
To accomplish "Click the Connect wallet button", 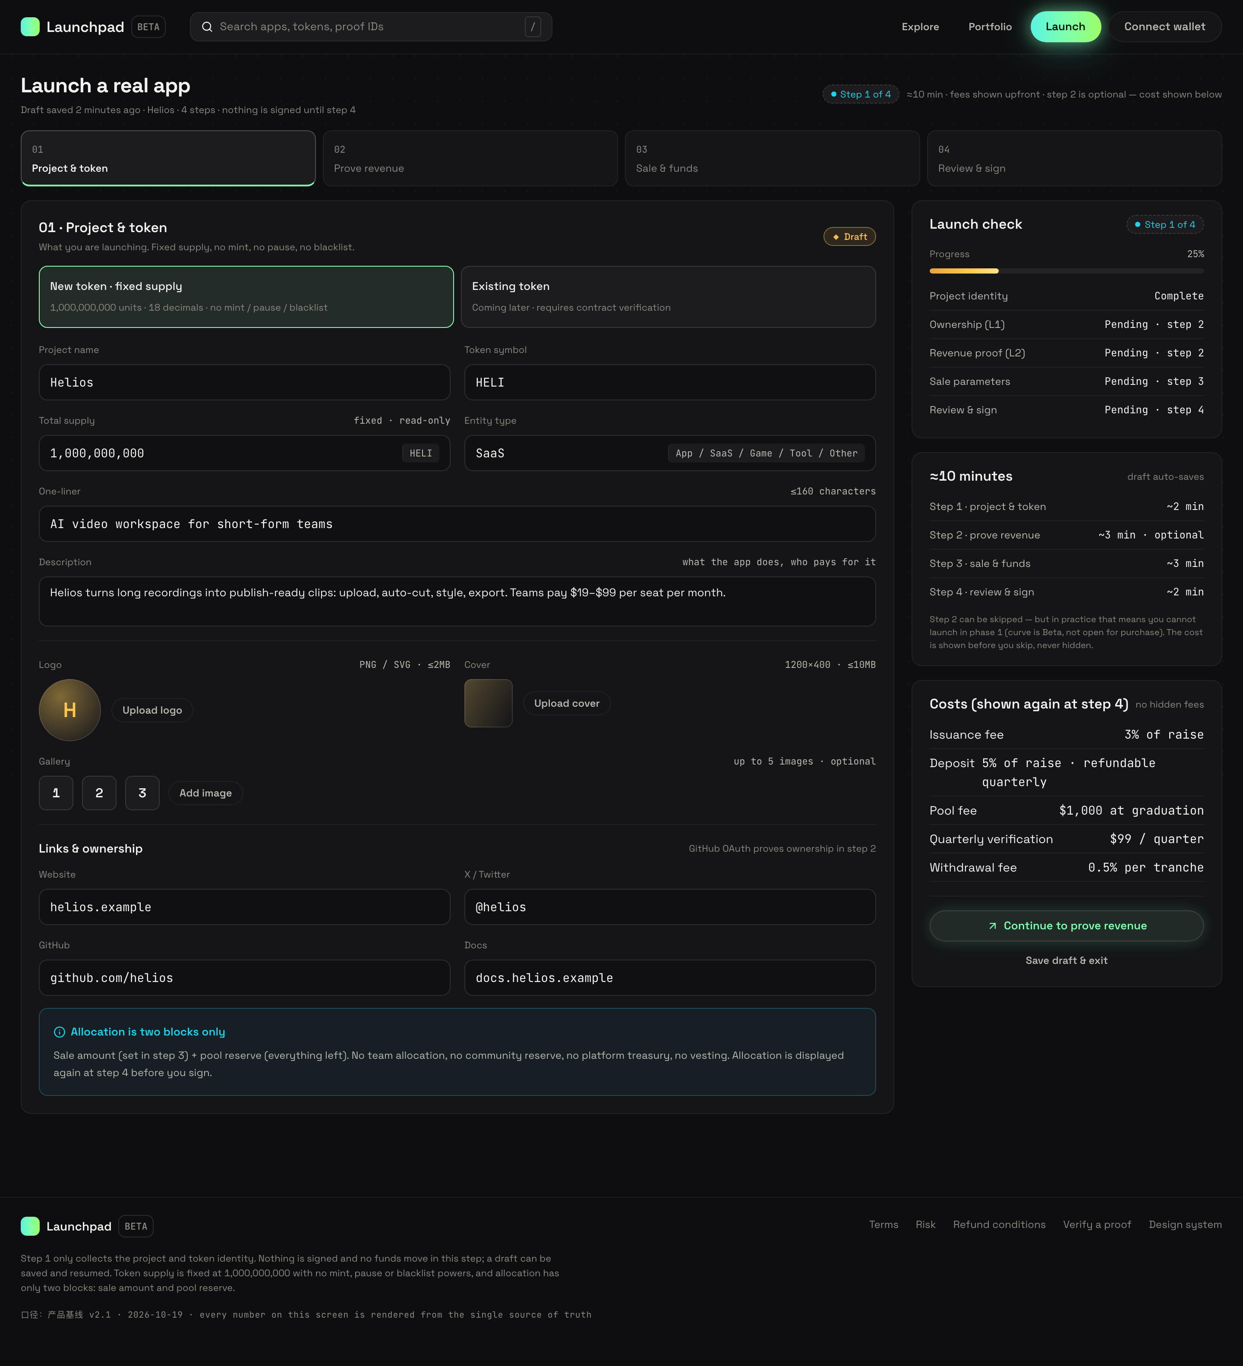I will click(1164, 26).
